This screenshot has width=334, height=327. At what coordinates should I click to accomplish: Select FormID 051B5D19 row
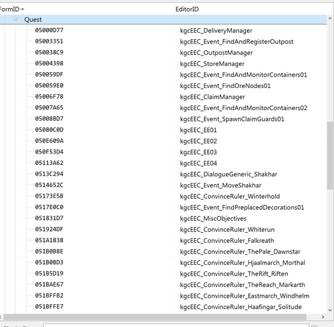[163, 274]
